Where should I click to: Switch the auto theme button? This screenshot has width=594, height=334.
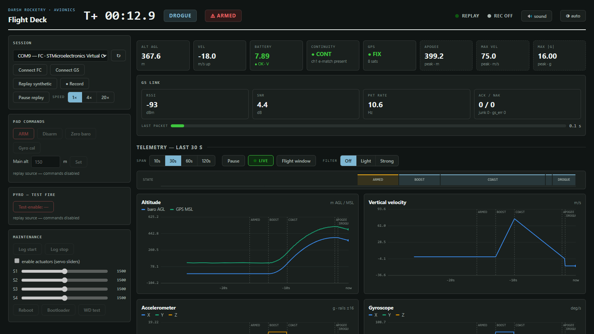point(573,16)
